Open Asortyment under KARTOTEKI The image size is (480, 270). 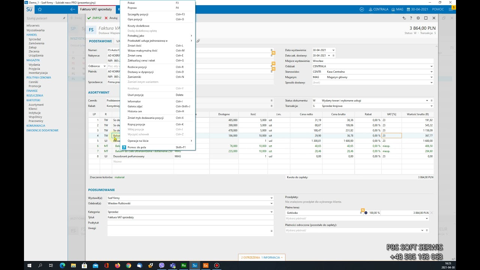click(x=36, y=105)
